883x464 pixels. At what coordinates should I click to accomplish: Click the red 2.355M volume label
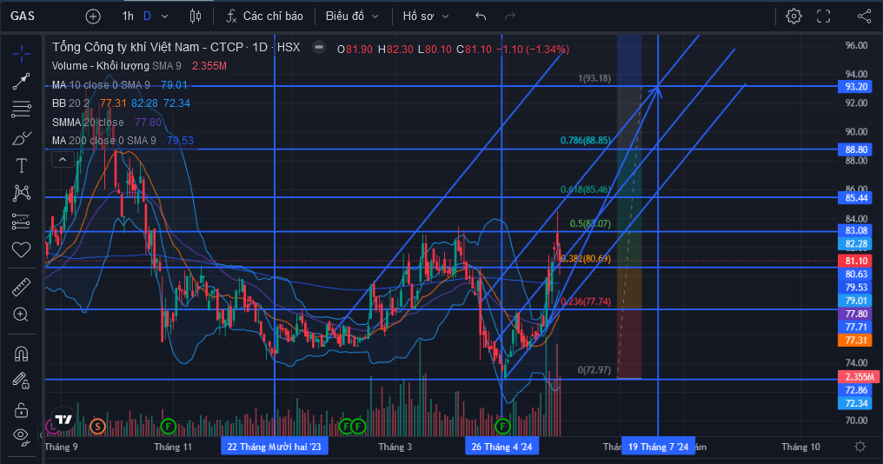tap(858, 377)
